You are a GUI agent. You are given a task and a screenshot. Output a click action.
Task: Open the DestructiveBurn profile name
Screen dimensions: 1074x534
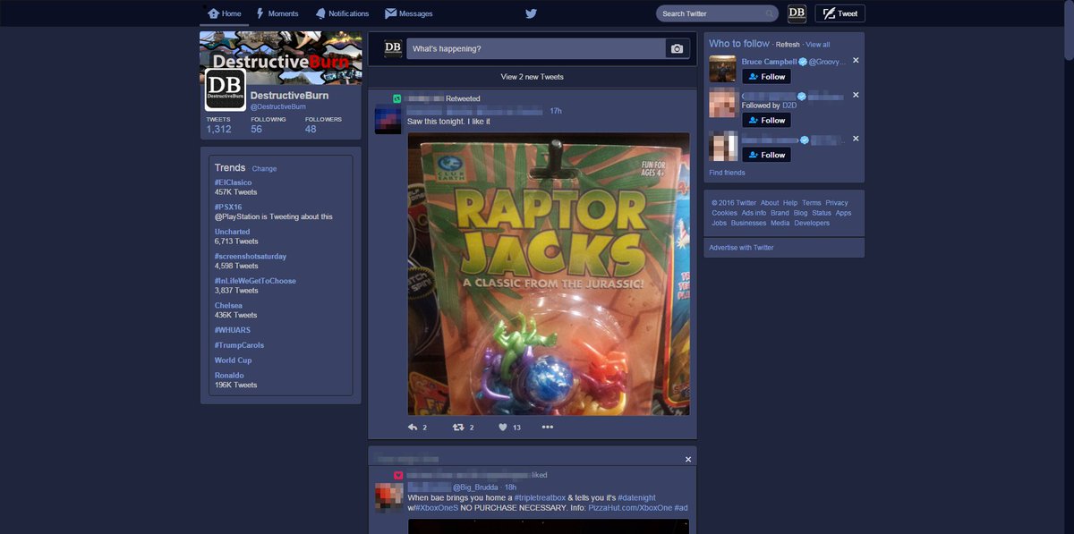click(289, 96)
